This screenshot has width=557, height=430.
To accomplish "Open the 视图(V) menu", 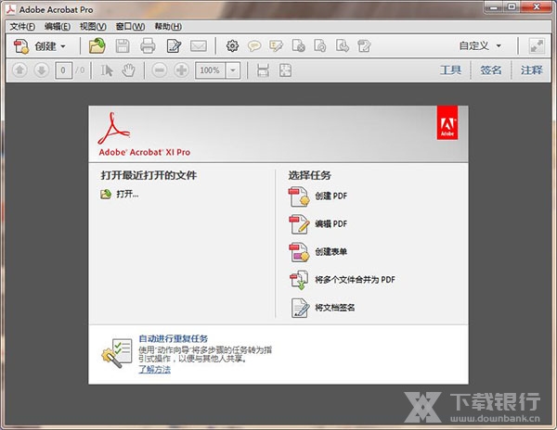I will pyautogui.click(x=93, y=27).
